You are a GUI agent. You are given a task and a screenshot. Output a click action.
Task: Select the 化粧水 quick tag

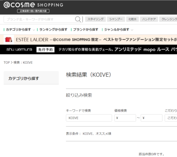[x=133, y=19]
